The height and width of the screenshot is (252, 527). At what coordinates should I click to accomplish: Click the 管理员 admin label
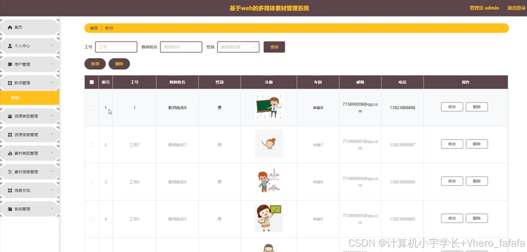(x=484, y=8)
